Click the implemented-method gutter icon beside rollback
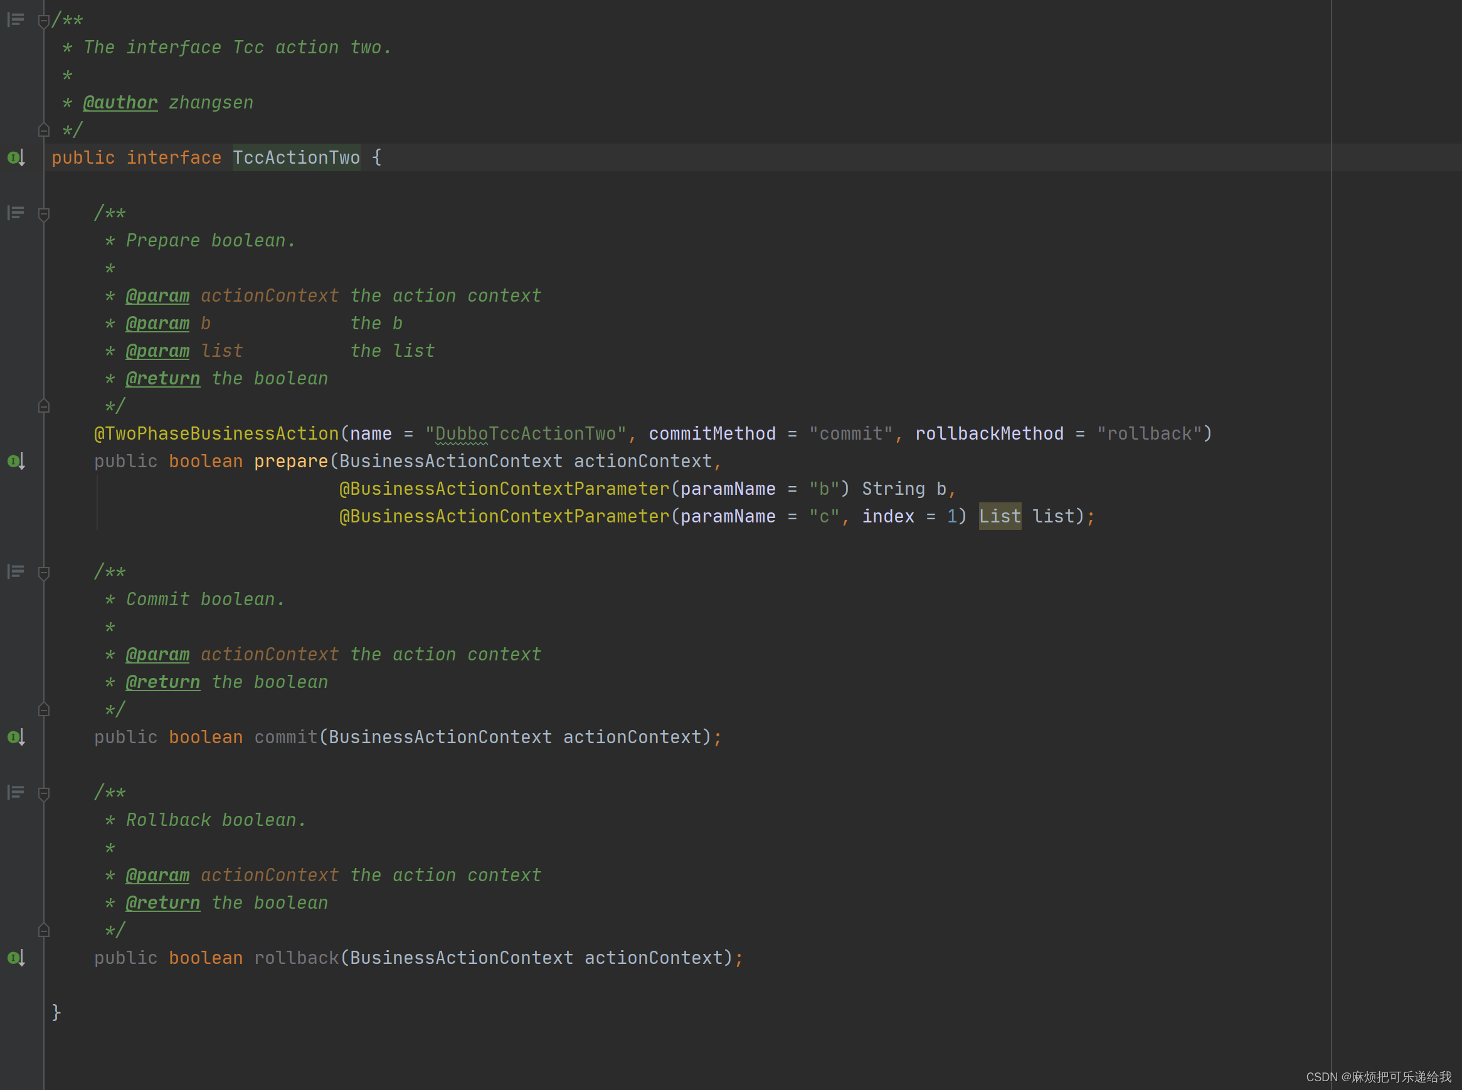 16,958
